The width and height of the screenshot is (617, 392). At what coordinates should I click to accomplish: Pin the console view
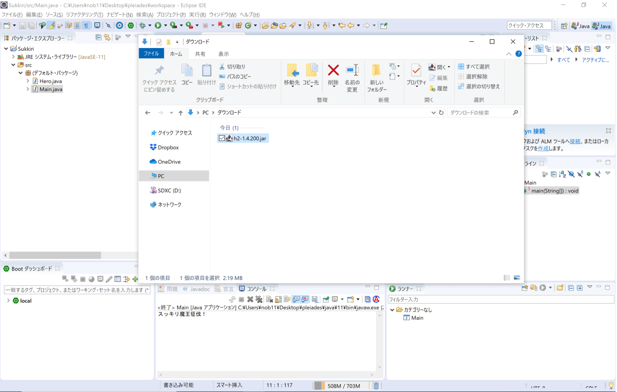(x=325, y=299)
